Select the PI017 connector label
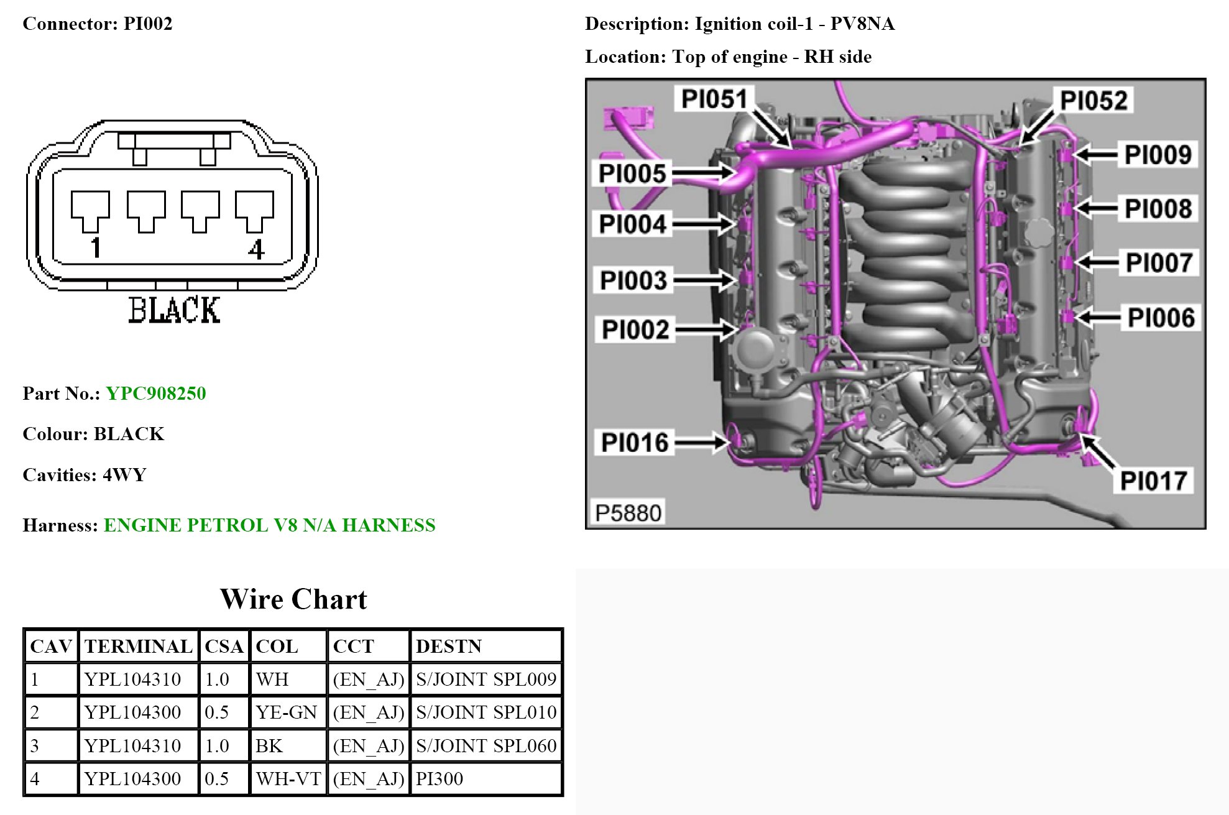The height and width of the screenshot is (815, 1229). point(1153,481)
